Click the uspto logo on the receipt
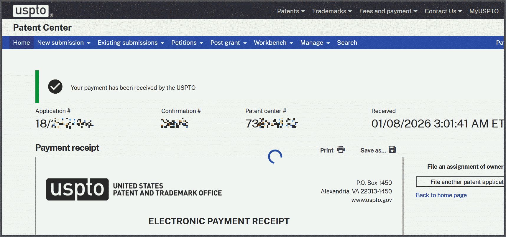The width and height of the screenshot is (506, 237). point(77,189)
